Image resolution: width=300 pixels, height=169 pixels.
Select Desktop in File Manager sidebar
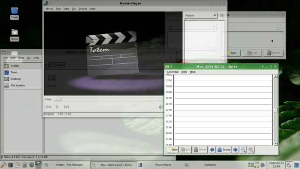[x=22, y=79]
